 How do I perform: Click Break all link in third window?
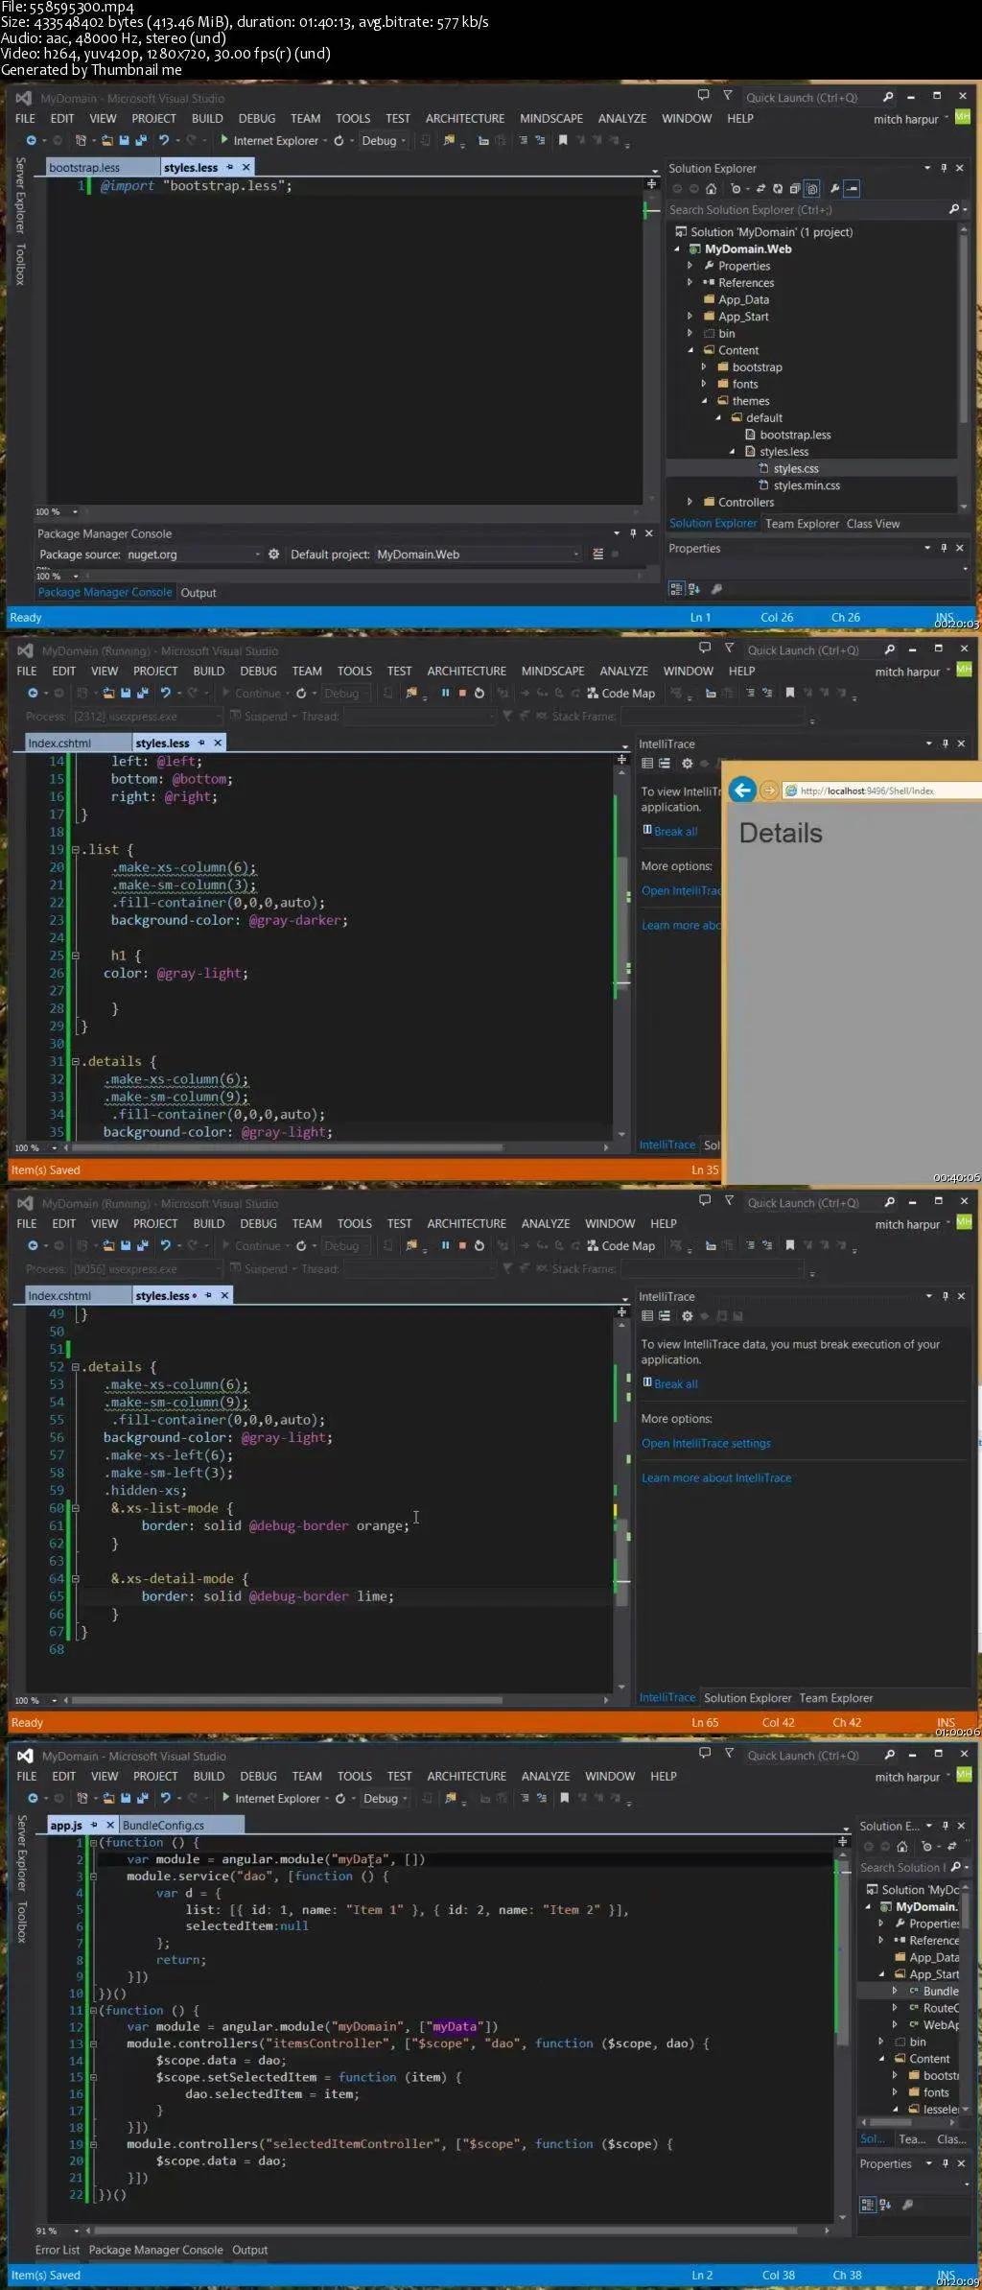(676, 1384)
